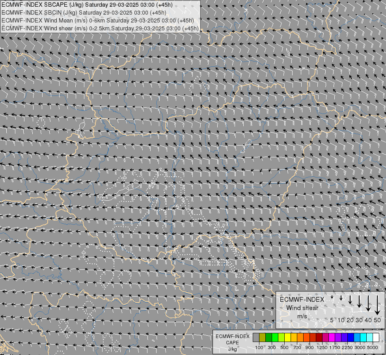Click the '3000' CAPE scale label

[360, 348]
